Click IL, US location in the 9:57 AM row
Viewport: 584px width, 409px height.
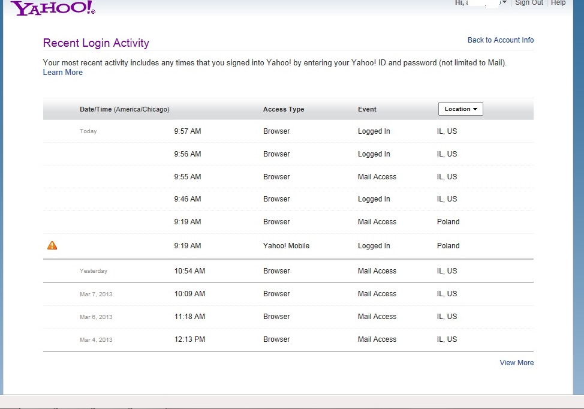447,131
